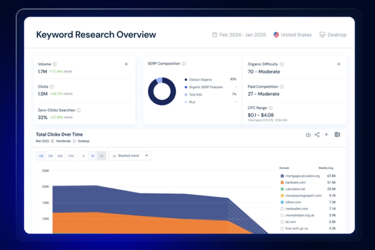Image resolution: width=375 pixels, height=250 pixels.
Task: Uncheck the bankrate.com domain checkbox
Action: (x=282, y=182)
